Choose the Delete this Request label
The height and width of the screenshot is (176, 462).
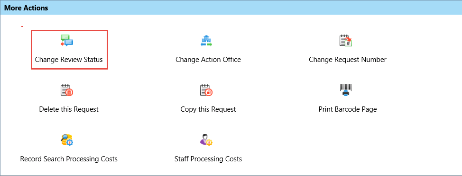pyautogui.click(x=69, y=109)
